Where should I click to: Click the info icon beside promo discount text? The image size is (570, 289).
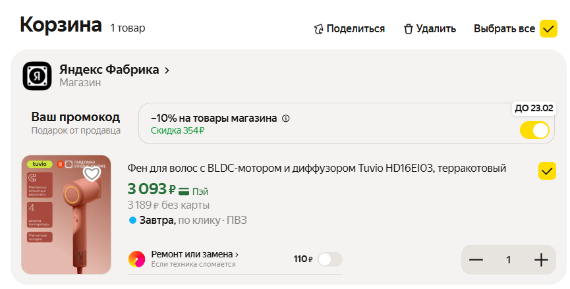click(286, 118)
